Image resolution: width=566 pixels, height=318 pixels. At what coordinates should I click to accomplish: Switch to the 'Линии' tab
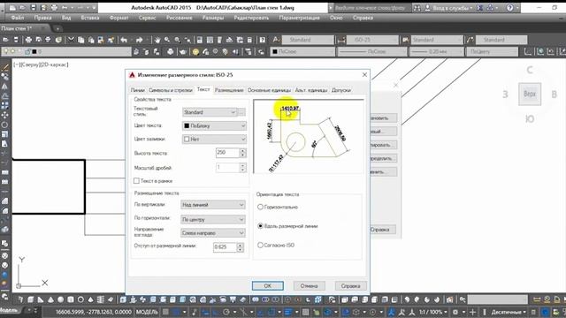tap(138, 90)
